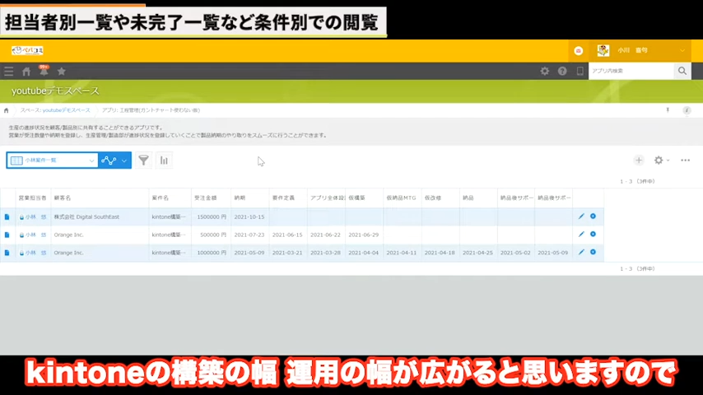The width and height of the screenshot is (703, 395).
Task: Edit the 2021-07-23 record with pencil
Action: pos(581,234)
